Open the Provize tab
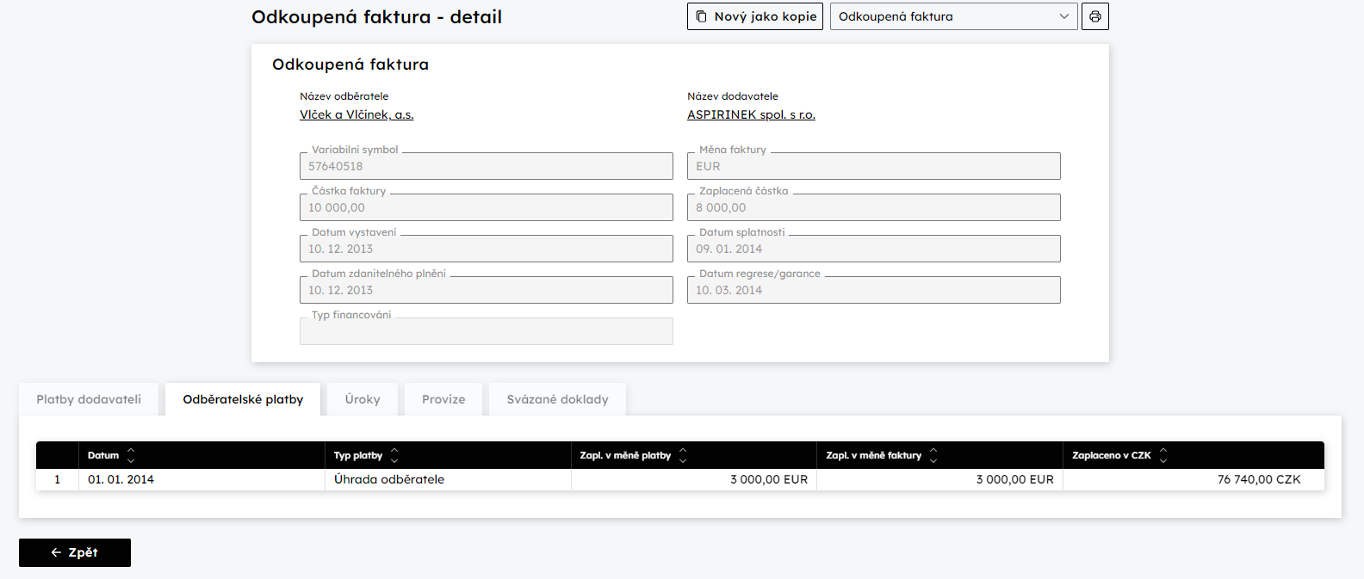 tap(443, 399)
